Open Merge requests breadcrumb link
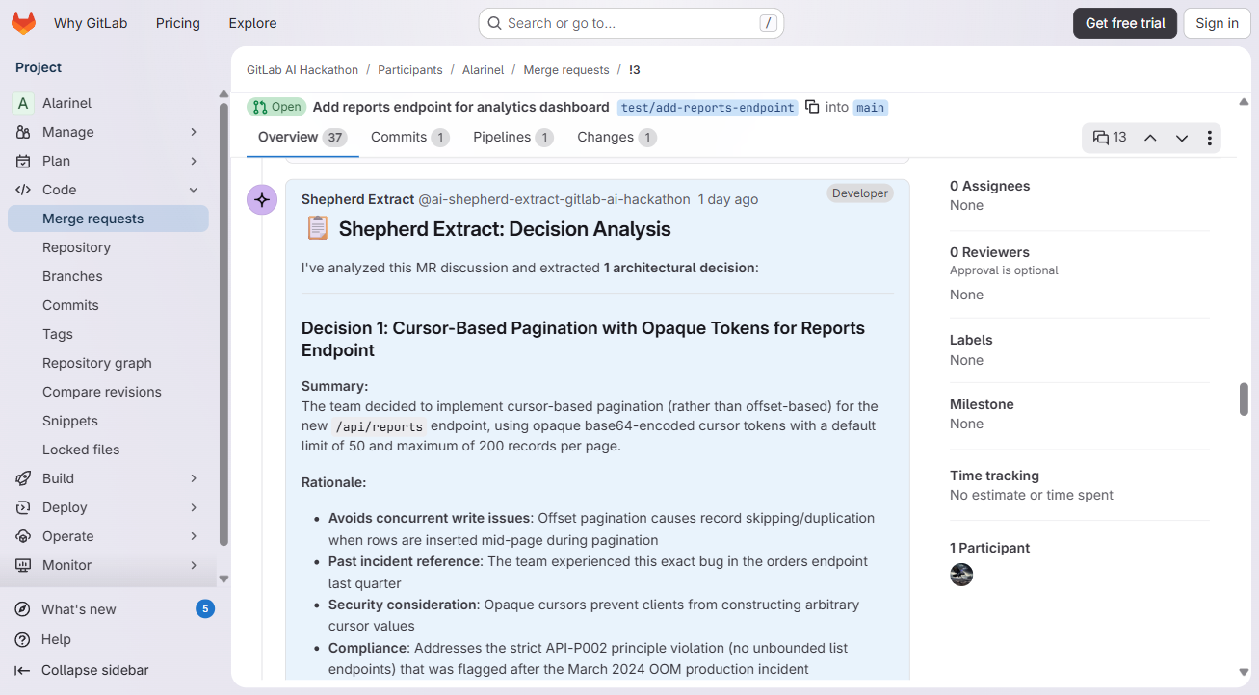This screenshot has width=1259, height=695. (566, 70)
